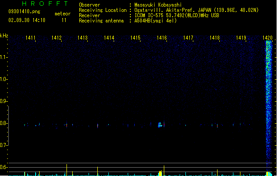Viewport: 277px width, 176px height.
Task: Click the yellow level spike at 1416
Action: coord(164,171)
